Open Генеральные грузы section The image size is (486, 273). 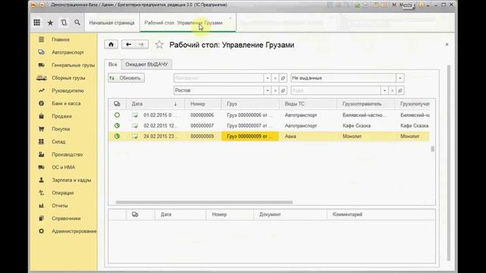coord(73,65)
